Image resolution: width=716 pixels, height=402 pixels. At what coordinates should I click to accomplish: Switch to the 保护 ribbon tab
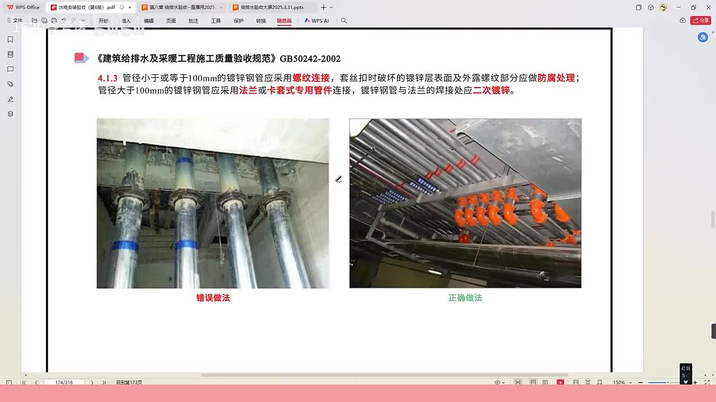point(239,21)
